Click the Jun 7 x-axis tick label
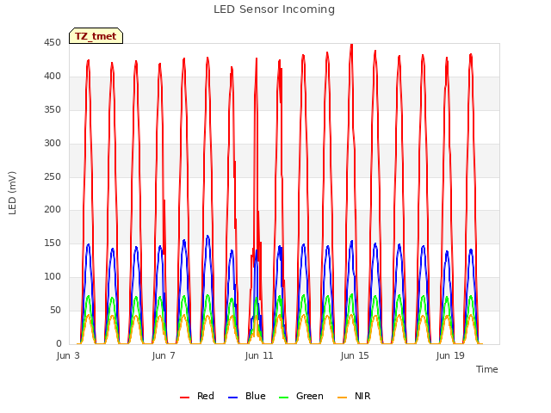This screenshot has width=551, height=413. coord(164,355)
